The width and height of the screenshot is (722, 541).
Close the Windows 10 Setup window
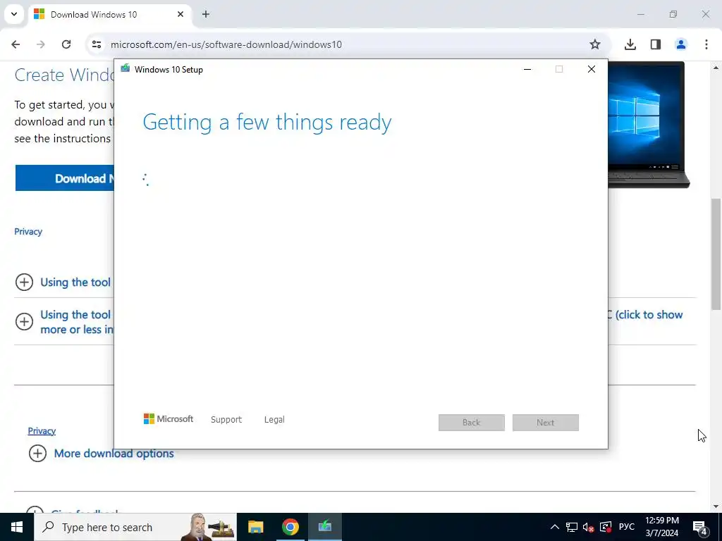(592, 69)
